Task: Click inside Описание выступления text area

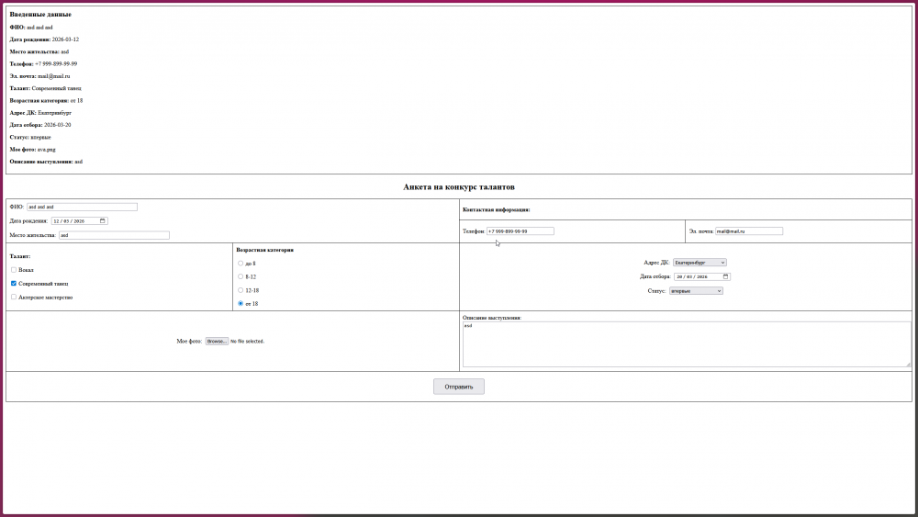Action: tap(686, 344)
